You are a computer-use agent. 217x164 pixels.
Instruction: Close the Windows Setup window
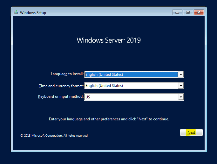coord(199,12)
